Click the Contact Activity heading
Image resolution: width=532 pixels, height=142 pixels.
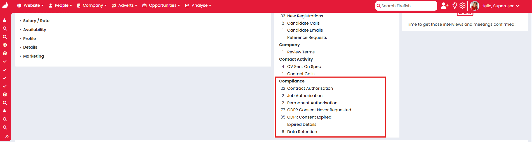(296, 59)
